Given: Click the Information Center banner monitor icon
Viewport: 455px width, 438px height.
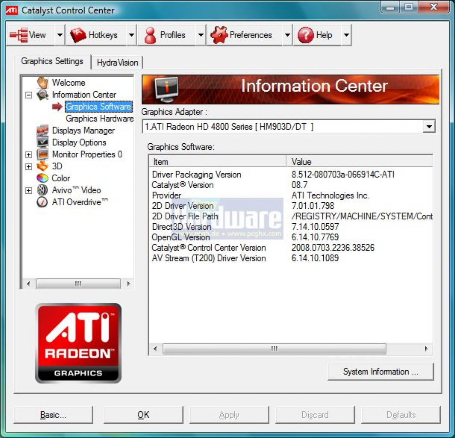Looking at the screenshot, I should [x=166, y=89].
